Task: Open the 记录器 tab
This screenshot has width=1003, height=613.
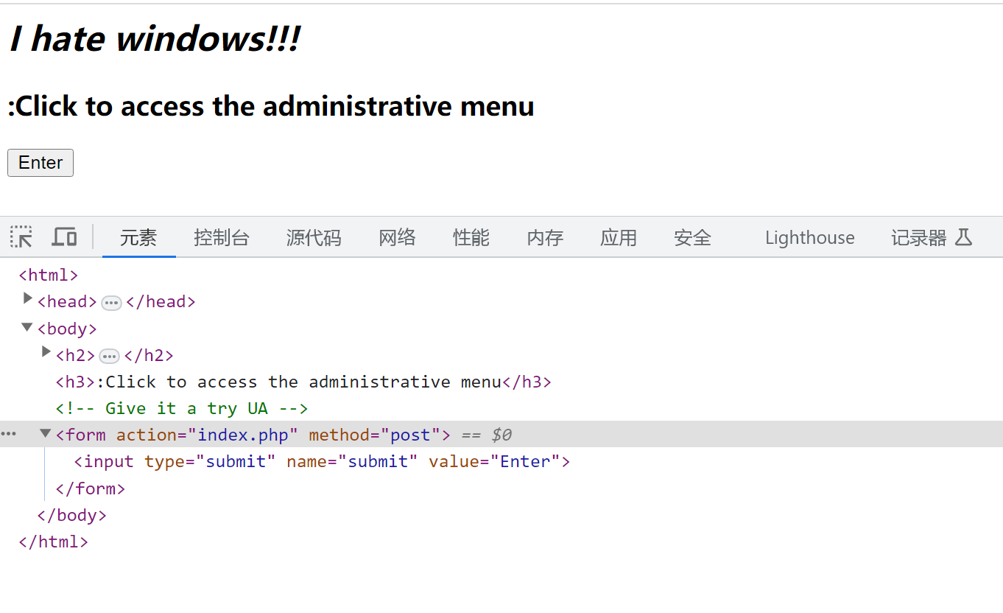Action: pos(919,237)
